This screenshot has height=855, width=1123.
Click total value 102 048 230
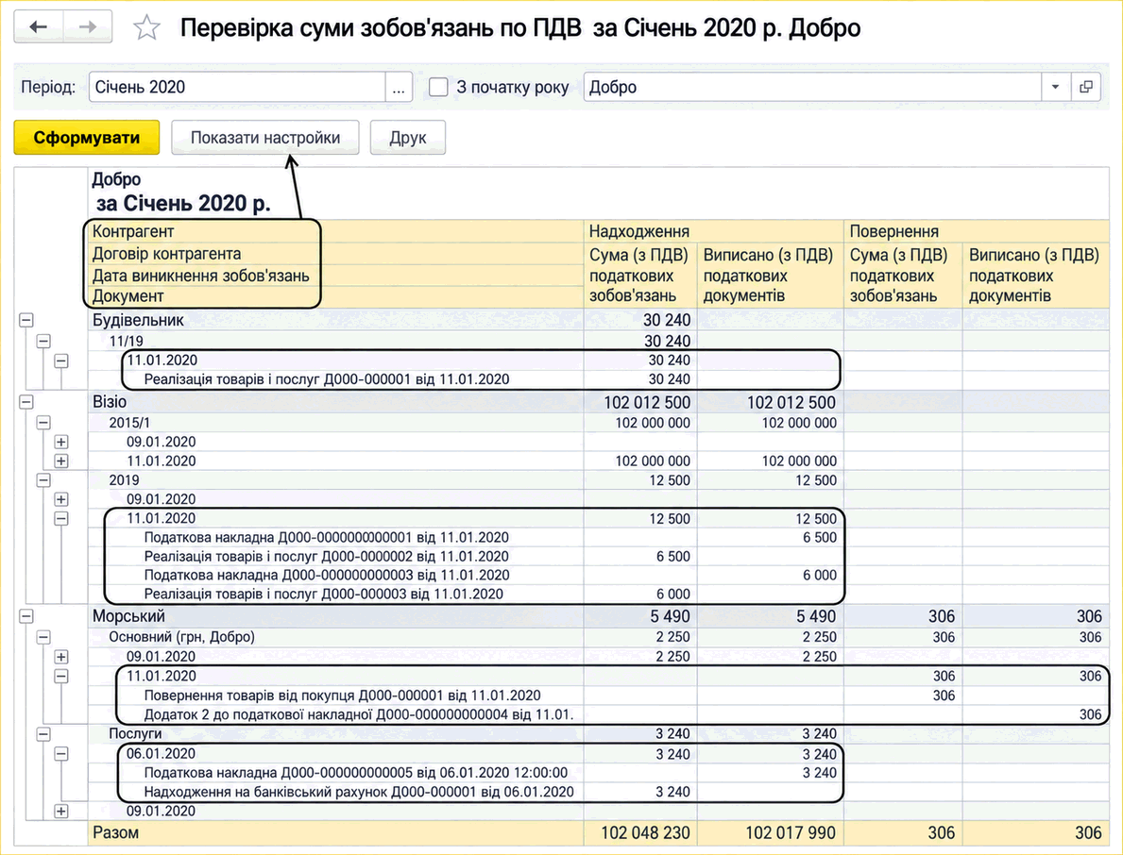pyautogui.click(x=645, y=832)
